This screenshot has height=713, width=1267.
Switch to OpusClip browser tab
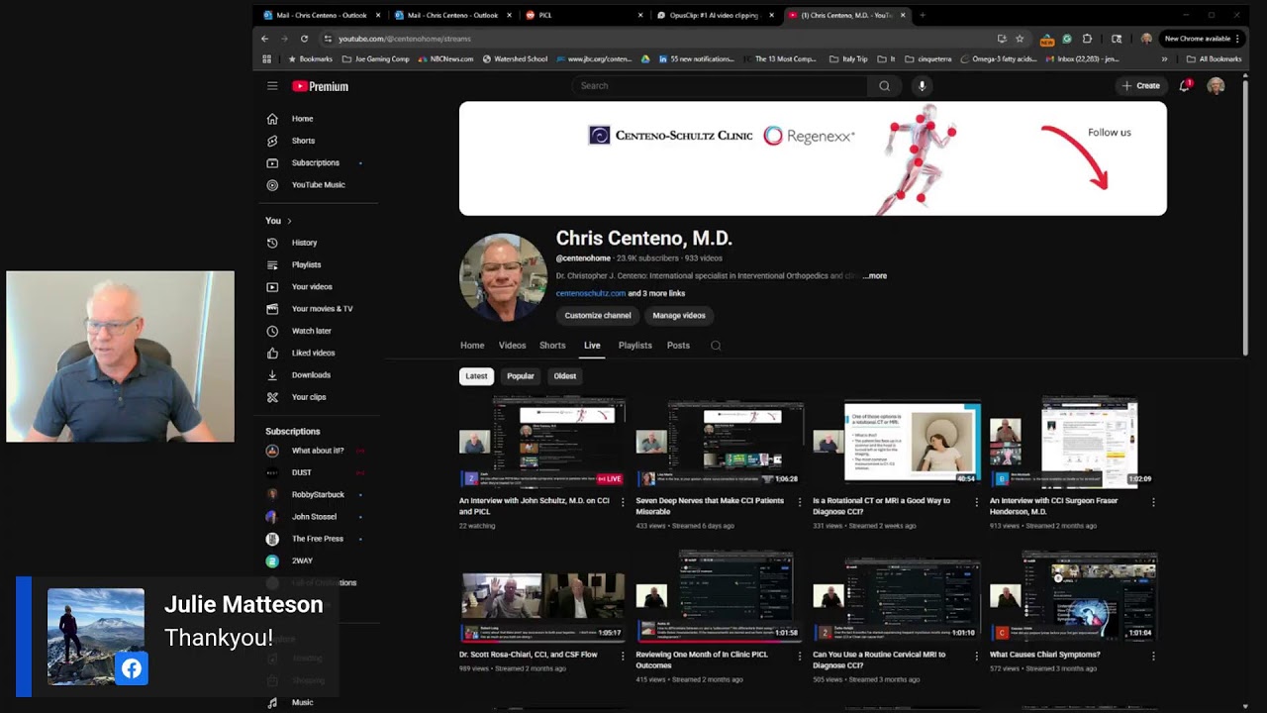[x=715, y=15]
